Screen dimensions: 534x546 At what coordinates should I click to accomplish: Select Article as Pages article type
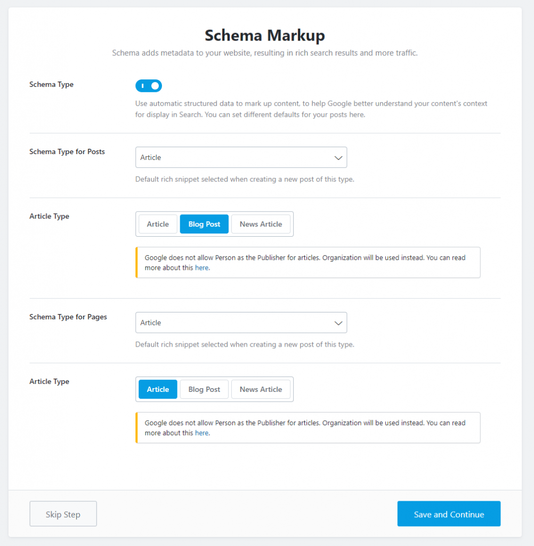pos(158,389)
